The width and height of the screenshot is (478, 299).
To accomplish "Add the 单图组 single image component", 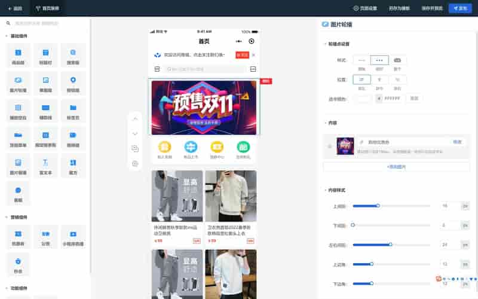I will click(45, 84).
